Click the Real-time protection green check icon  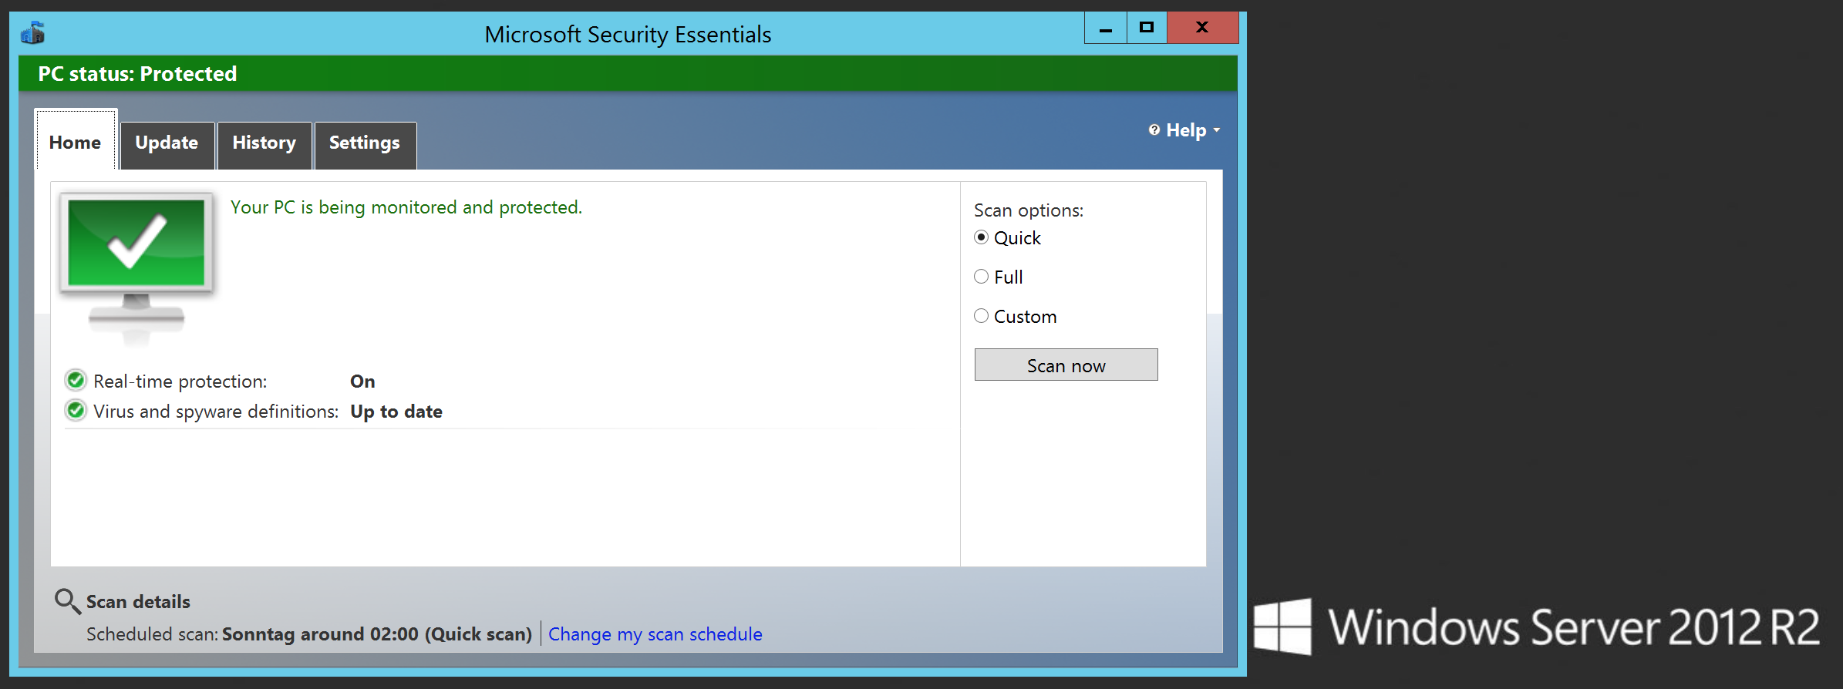click(76, 380)
